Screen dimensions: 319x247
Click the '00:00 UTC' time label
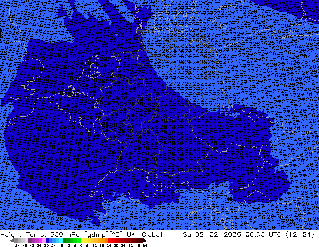coord(263,235)
